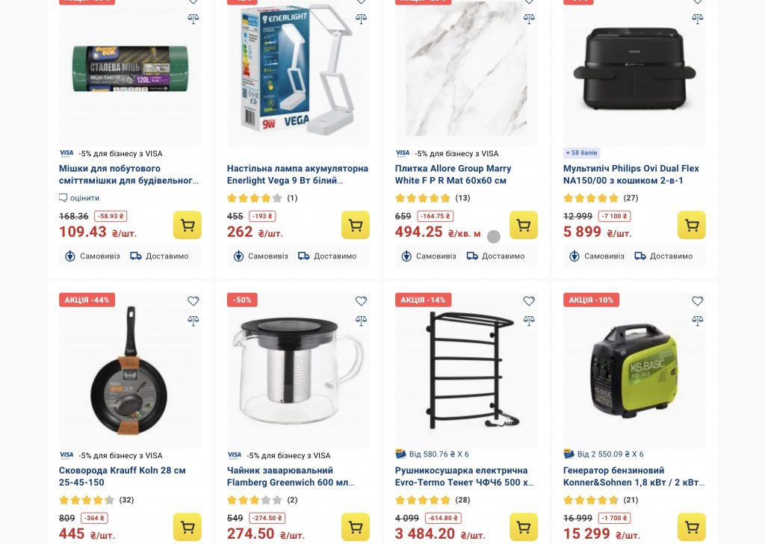The width and height of the screenshot is (765, 544).
Task: Compare the Enerlight Vega lamp
Action: (361, 19)
